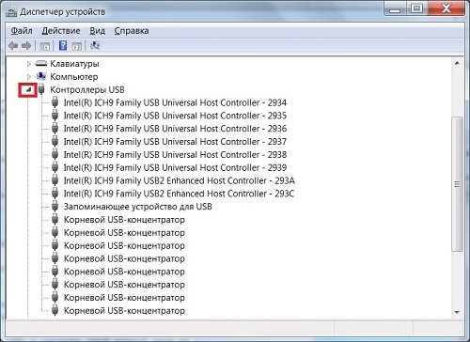Screen dimensions: 470x342
Task: Select Intel ICH9 Universal Host Controller - 2937
Action: click(175, 142)
